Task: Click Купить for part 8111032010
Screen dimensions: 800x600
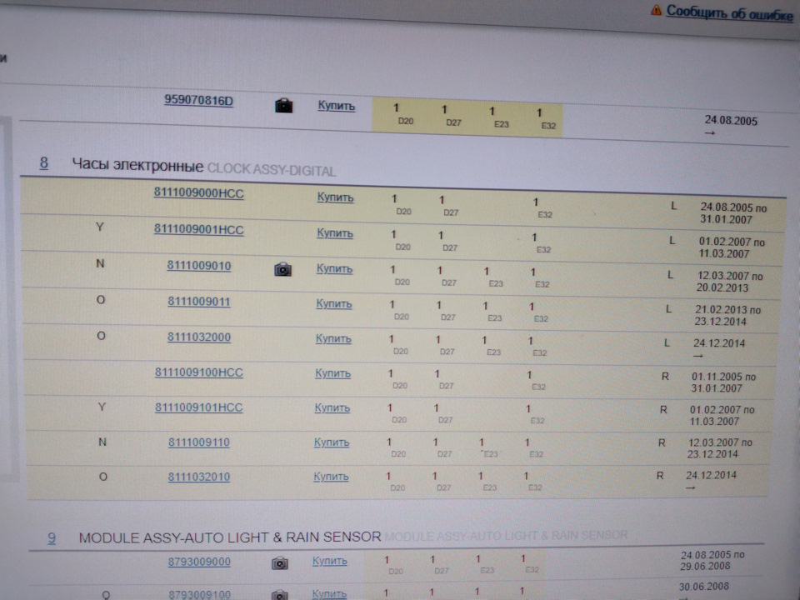Action: pyautogui.click(x=331, y=476)
